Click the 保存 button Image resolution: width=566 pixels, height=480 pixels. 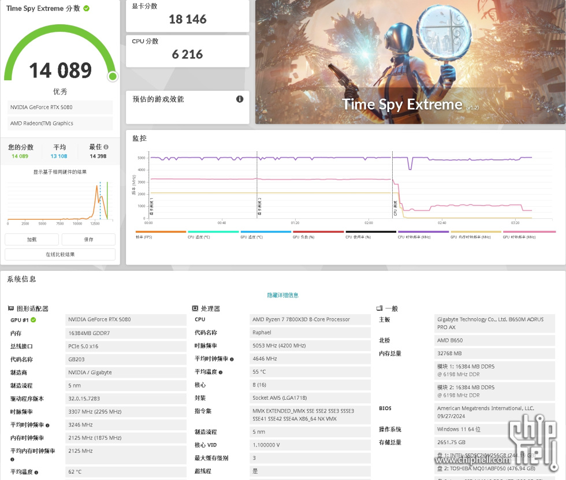pyautogui.click(x=88, y=239)
